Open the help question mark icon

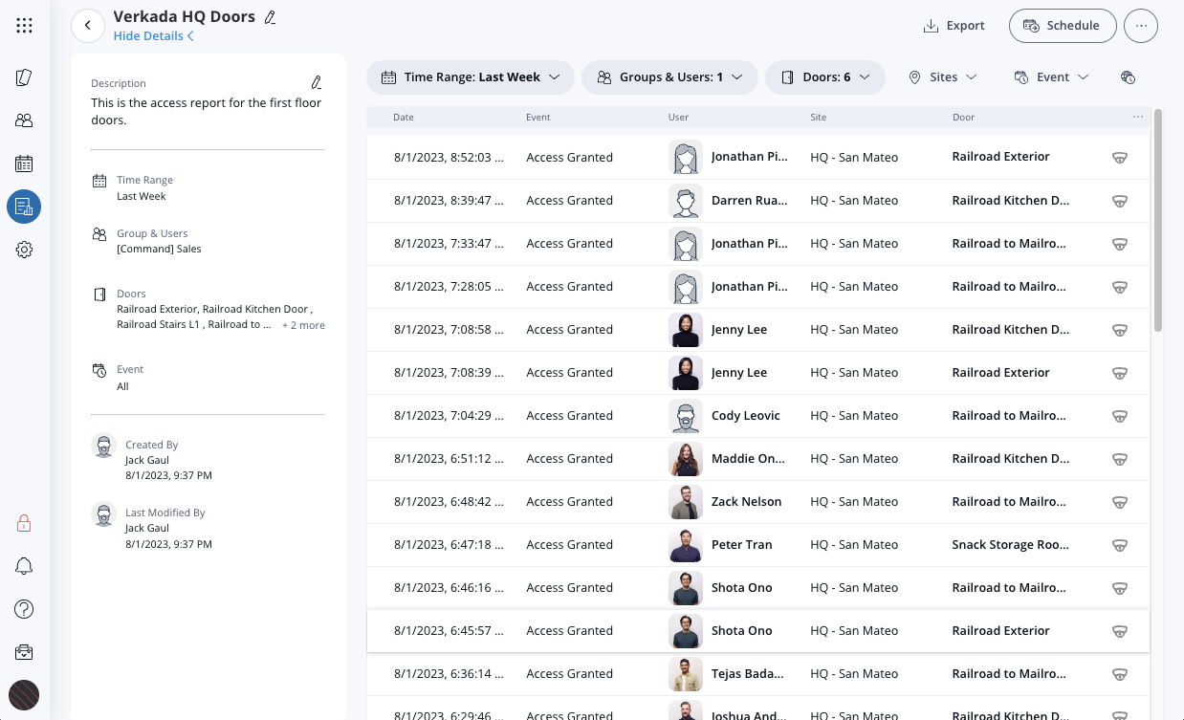(x=25, y=609)
